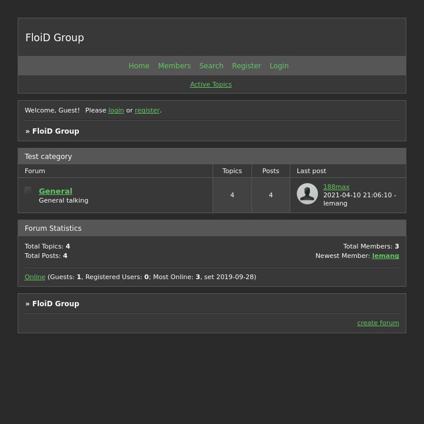
Task: Click the Forum Statistics header
Action: 53,228
